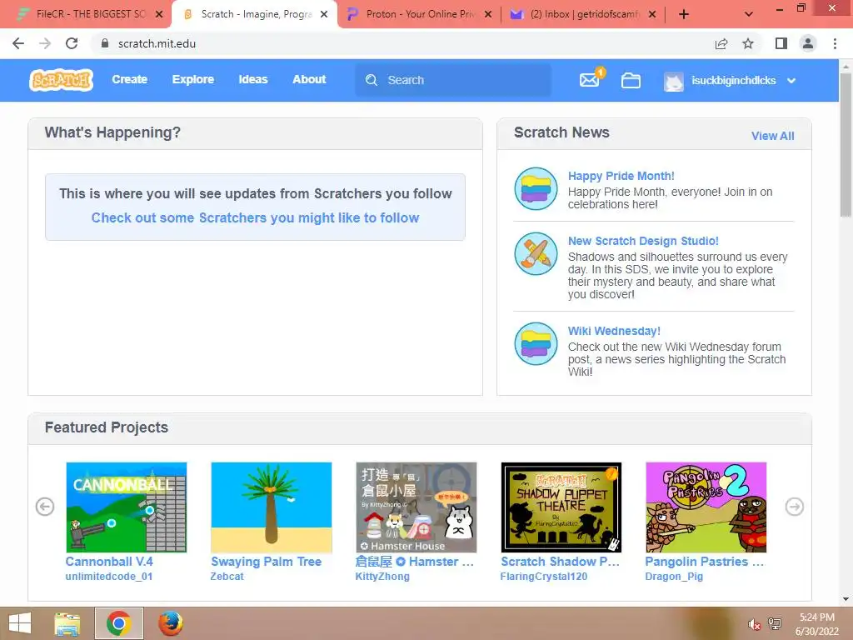Viewport: 853px width, 640px height.
Task: Toggle the browser side panel icon
Action: 781,43
